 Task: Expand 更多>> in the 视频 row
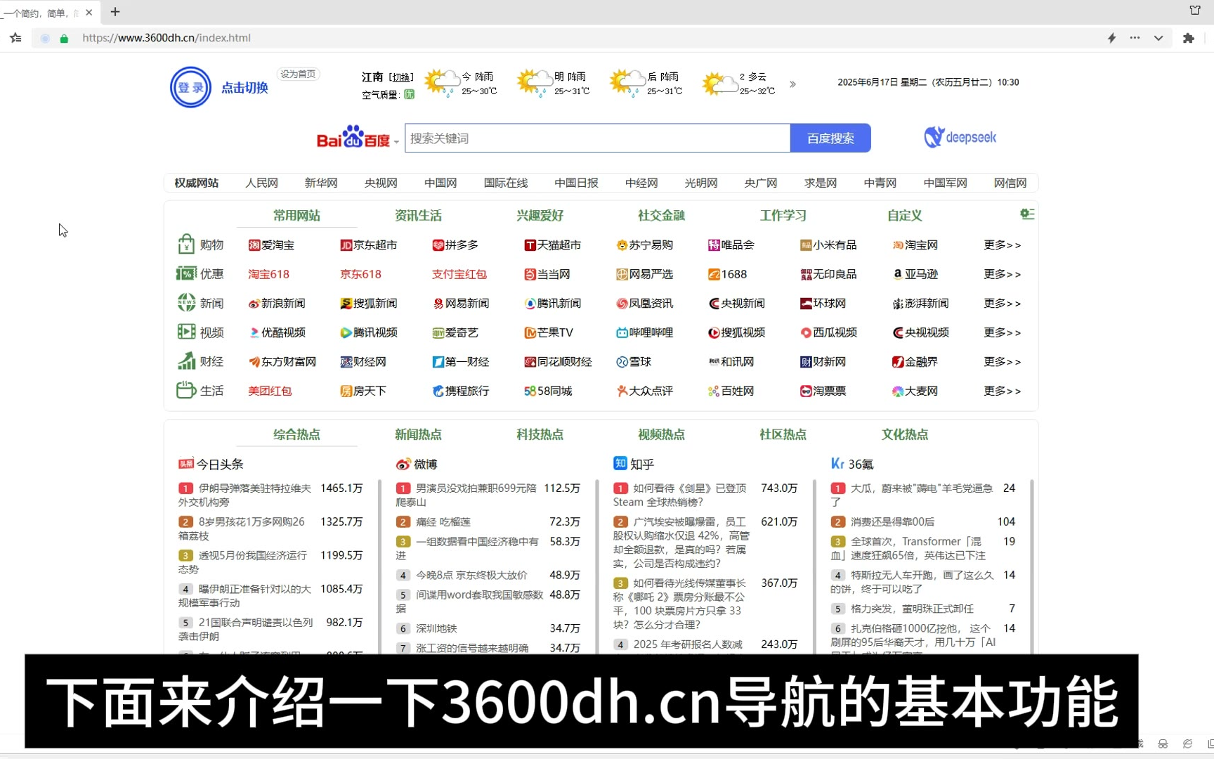(x=1003, y=332)
